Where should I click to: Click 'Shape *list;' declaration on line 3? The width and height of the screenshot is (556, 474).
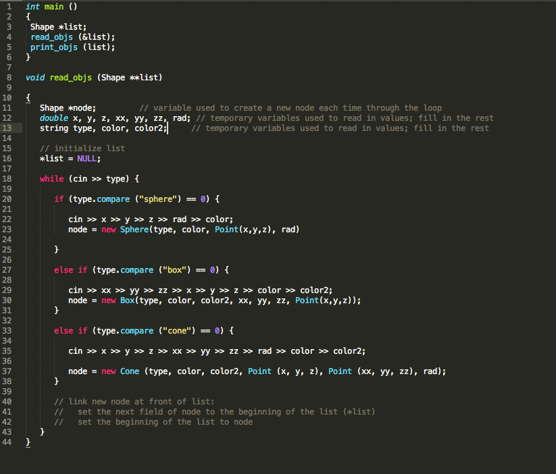tap(58, 27)
